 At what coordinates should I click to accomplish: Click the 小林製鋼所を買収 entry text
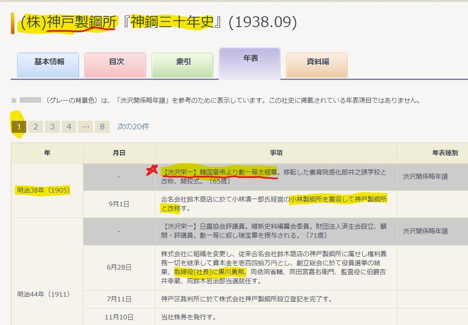(309, 199)
